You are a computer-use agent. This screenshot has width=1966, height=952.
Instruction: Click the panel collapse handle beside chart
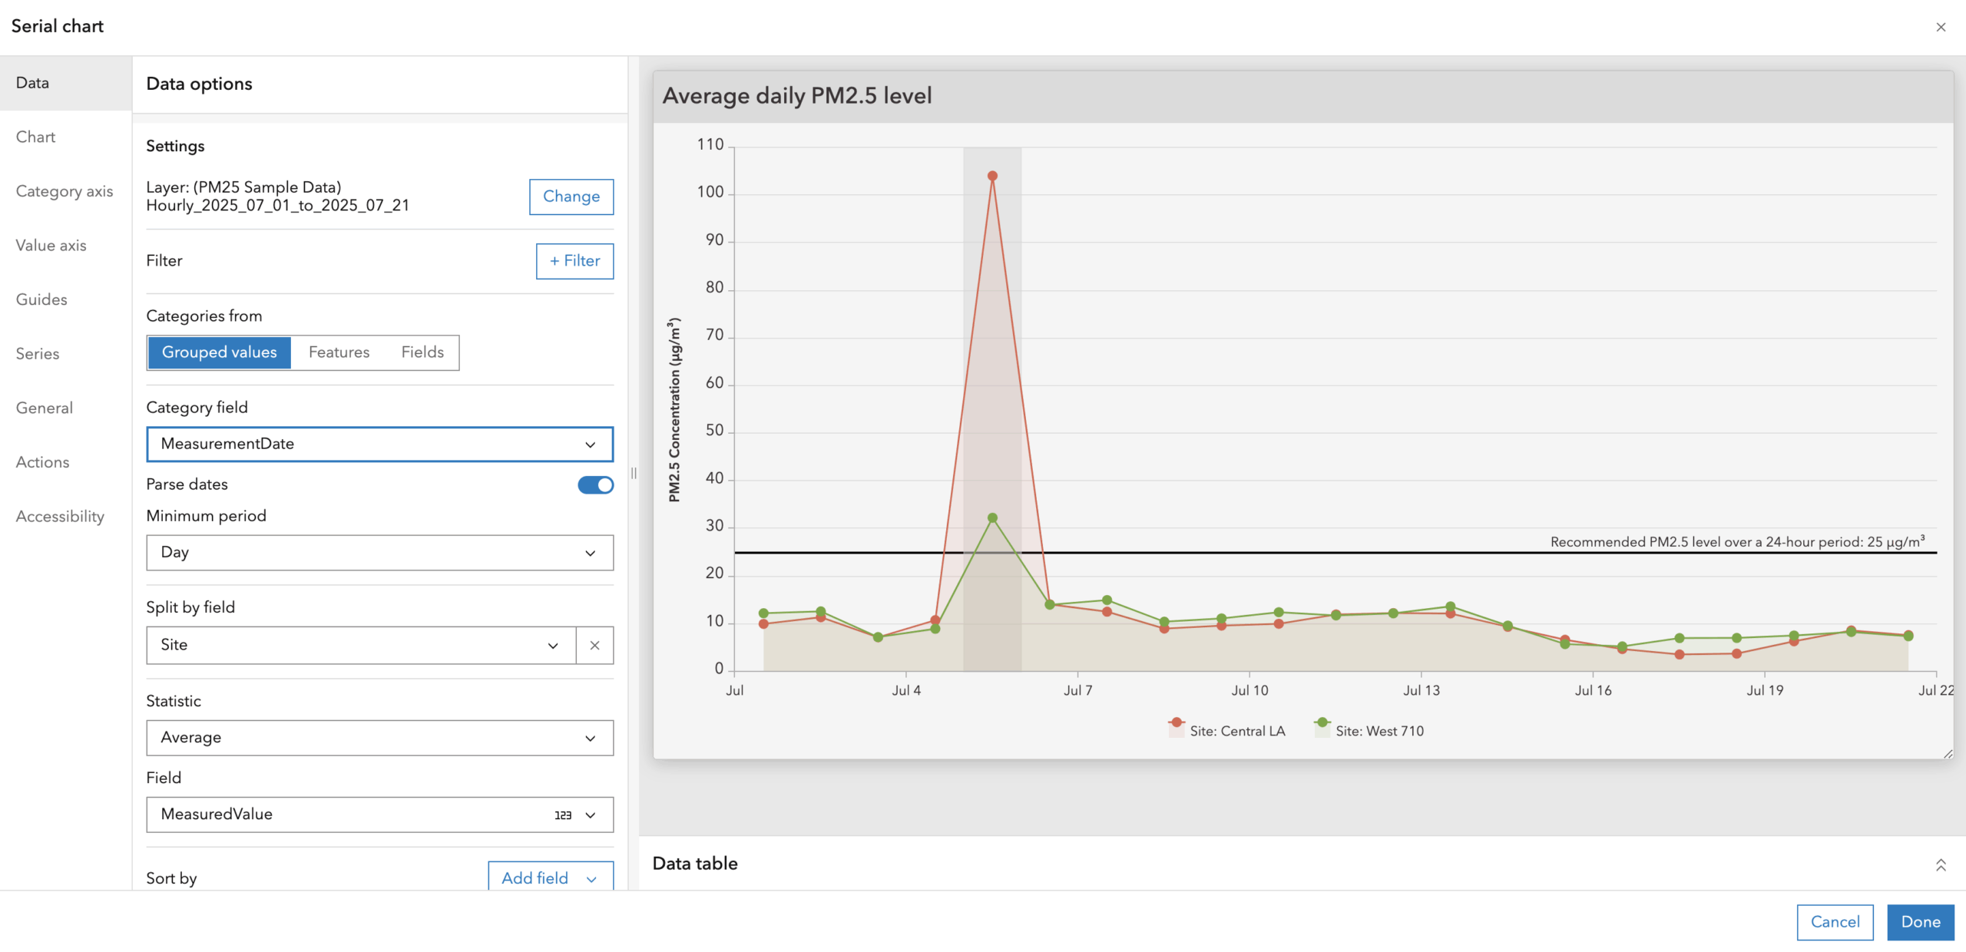click(x=634, y=474)
